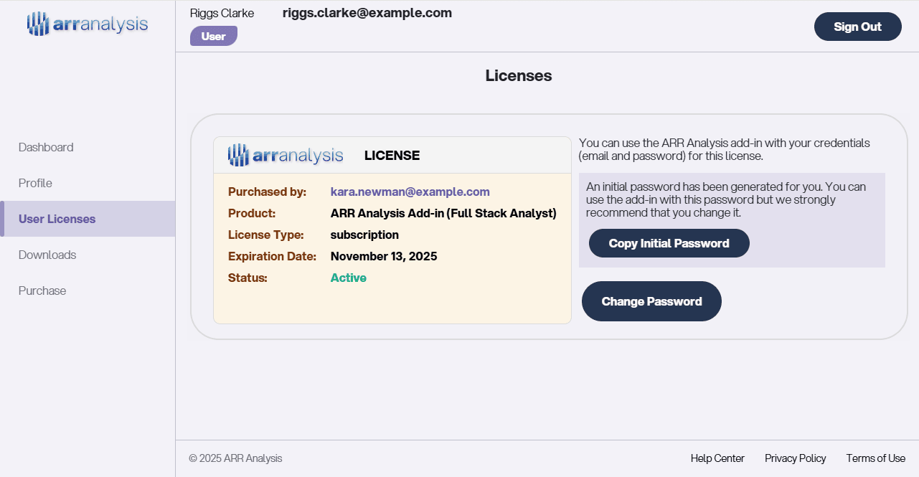Select User Licenses in navigation
919x477 pixels.
pos(56,219)
